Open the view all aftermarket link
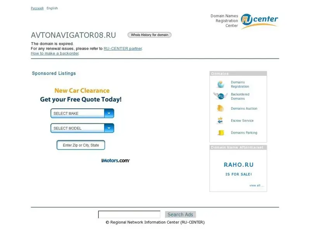The image size is (310, 232). (257, 186)
